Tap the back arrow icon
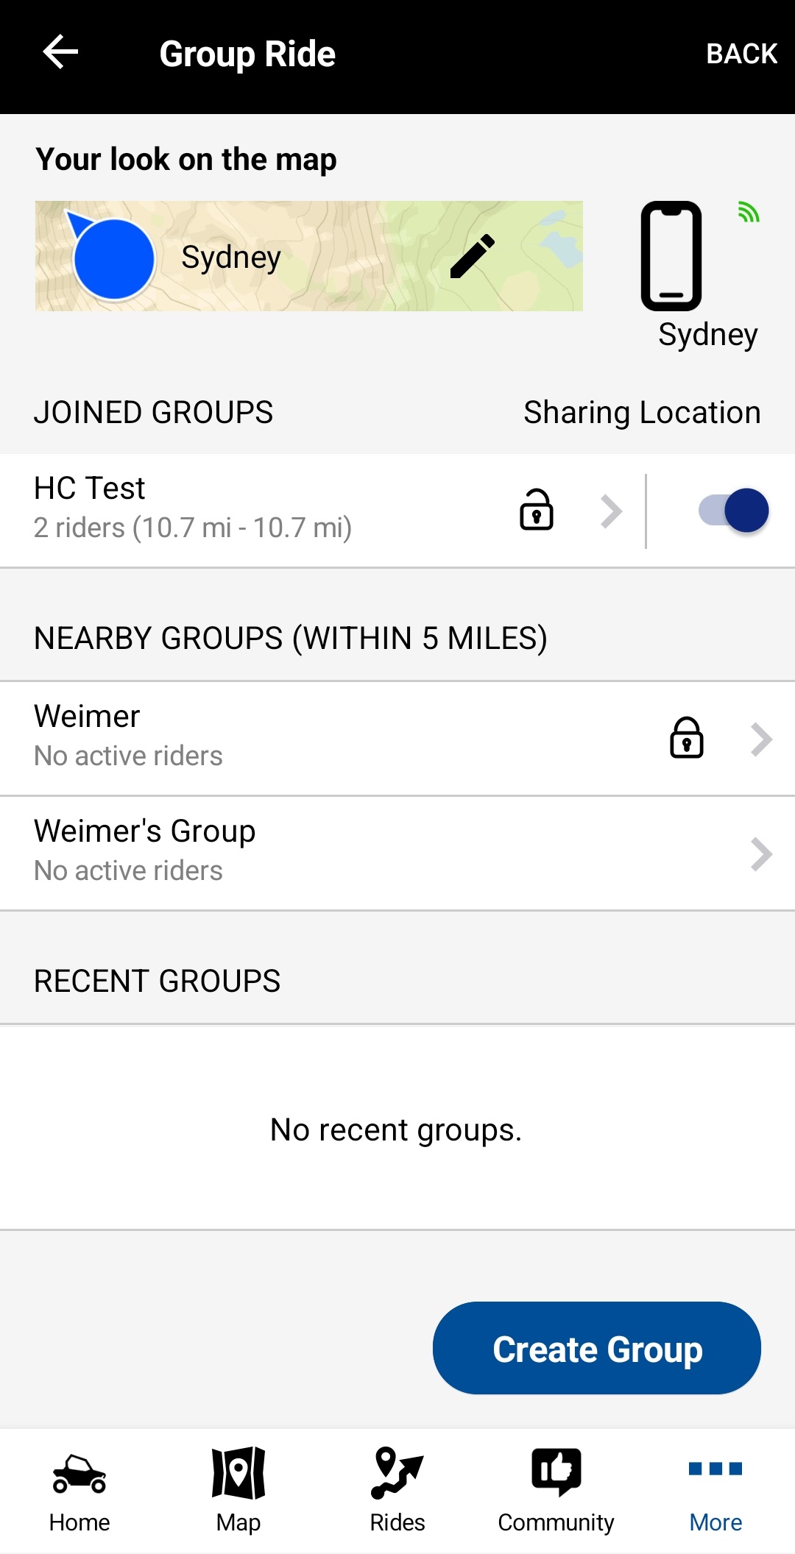Image resolution: width=795 pixels, height=1554 pixels. tap(61, 53)
